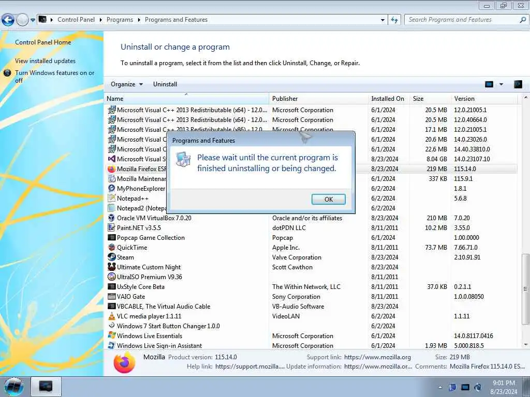Click scrollbar down arrow in program list
The width and height of the screenshot is (530, 397).
point(525,345)
